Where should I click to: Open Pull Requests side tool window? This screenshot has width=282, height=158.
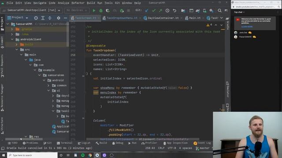[x=2, y=66]
